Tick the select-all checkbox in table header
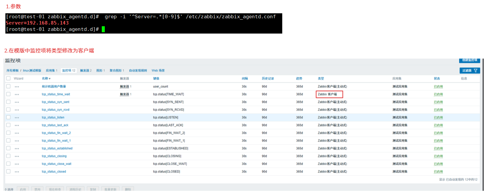The height and width of the screenshot is (194, 487). pos(8,78)
